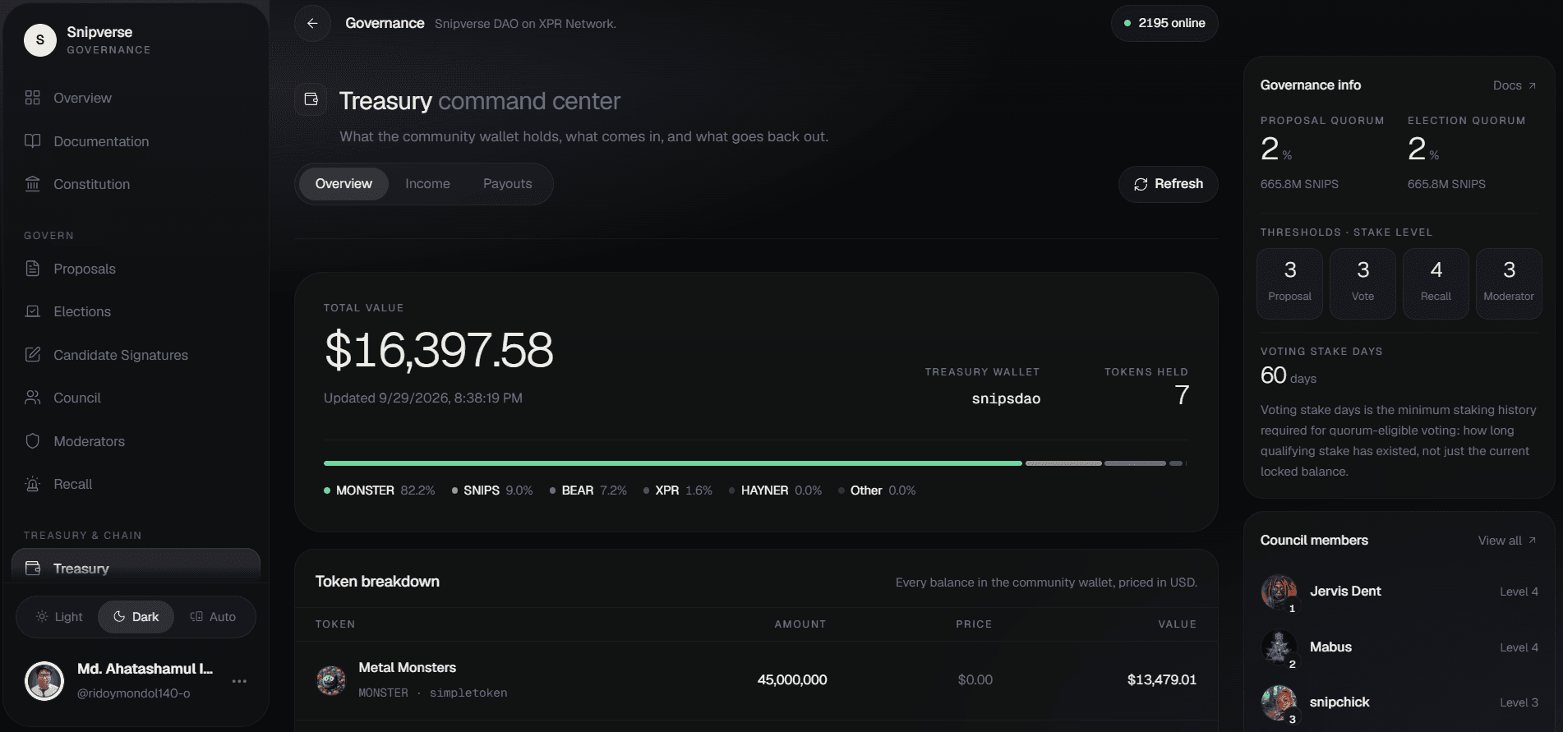
Task: Refresh the treasury data
Action: click(1168, 184)
